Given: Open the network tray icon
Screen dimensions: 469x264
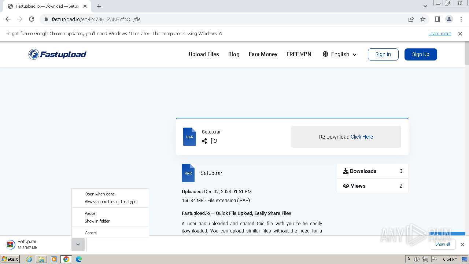Looking at the screenshot, I should pos(425,259).
